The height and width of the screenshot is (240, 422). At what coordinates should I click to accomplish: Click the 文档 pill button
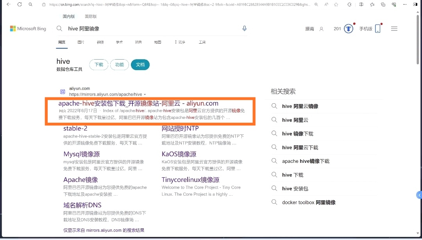coord(140,65)
